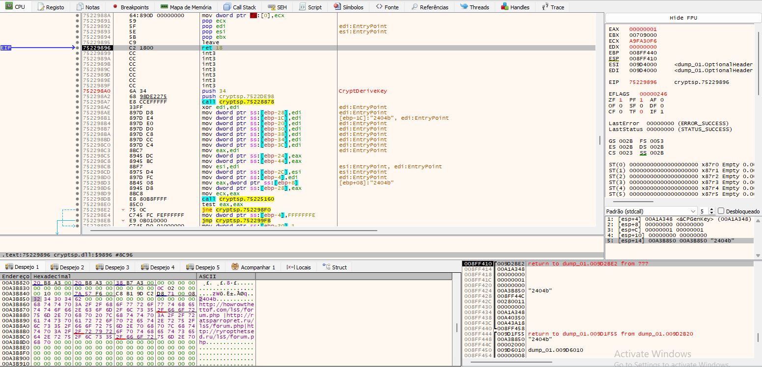Image resolution: width=762 pixels, height=367 pixels.
Task: Click the disassembly vertical scrollbar thumb
Action: coord(601,141)
